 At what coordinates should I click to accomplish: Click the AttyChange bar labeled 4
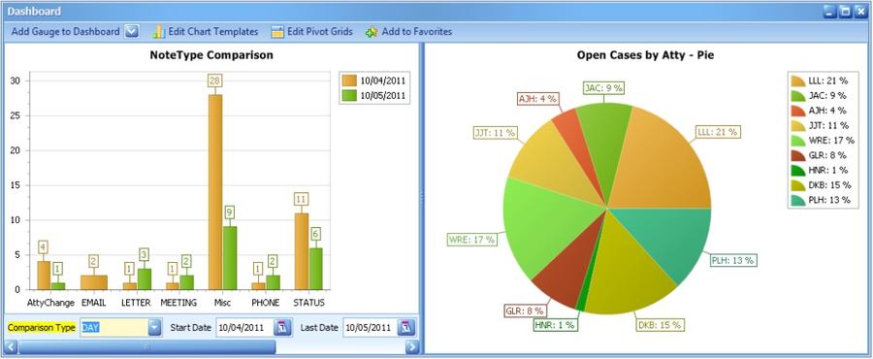[x=44, y=275]
